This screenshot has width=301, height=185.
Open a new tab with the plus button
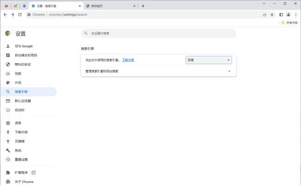click(143, 6)
